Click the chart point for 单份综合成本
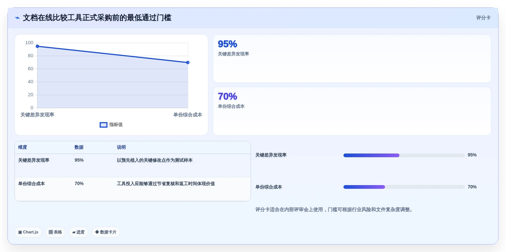Image resolution: width=506 pixels, height=252 pixels. (188, 62)
